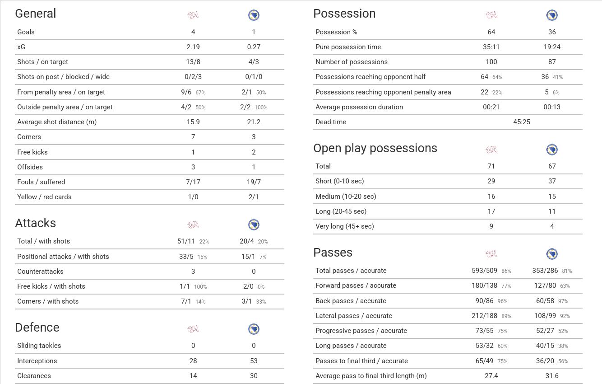This screenshot has width=602, height=384.
Task: Click Switzerland crest in Open play possessions
Action: (491, 150)
